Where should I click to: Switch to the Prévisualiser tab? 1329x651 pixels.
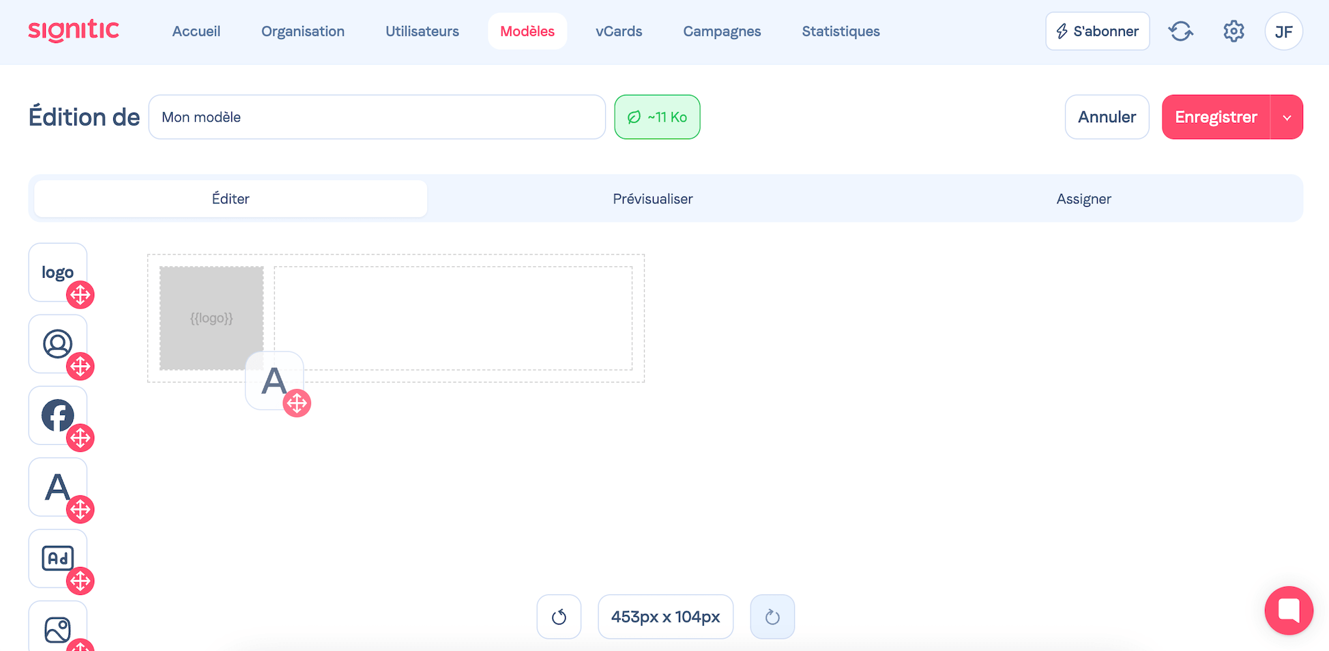[652, 199]
